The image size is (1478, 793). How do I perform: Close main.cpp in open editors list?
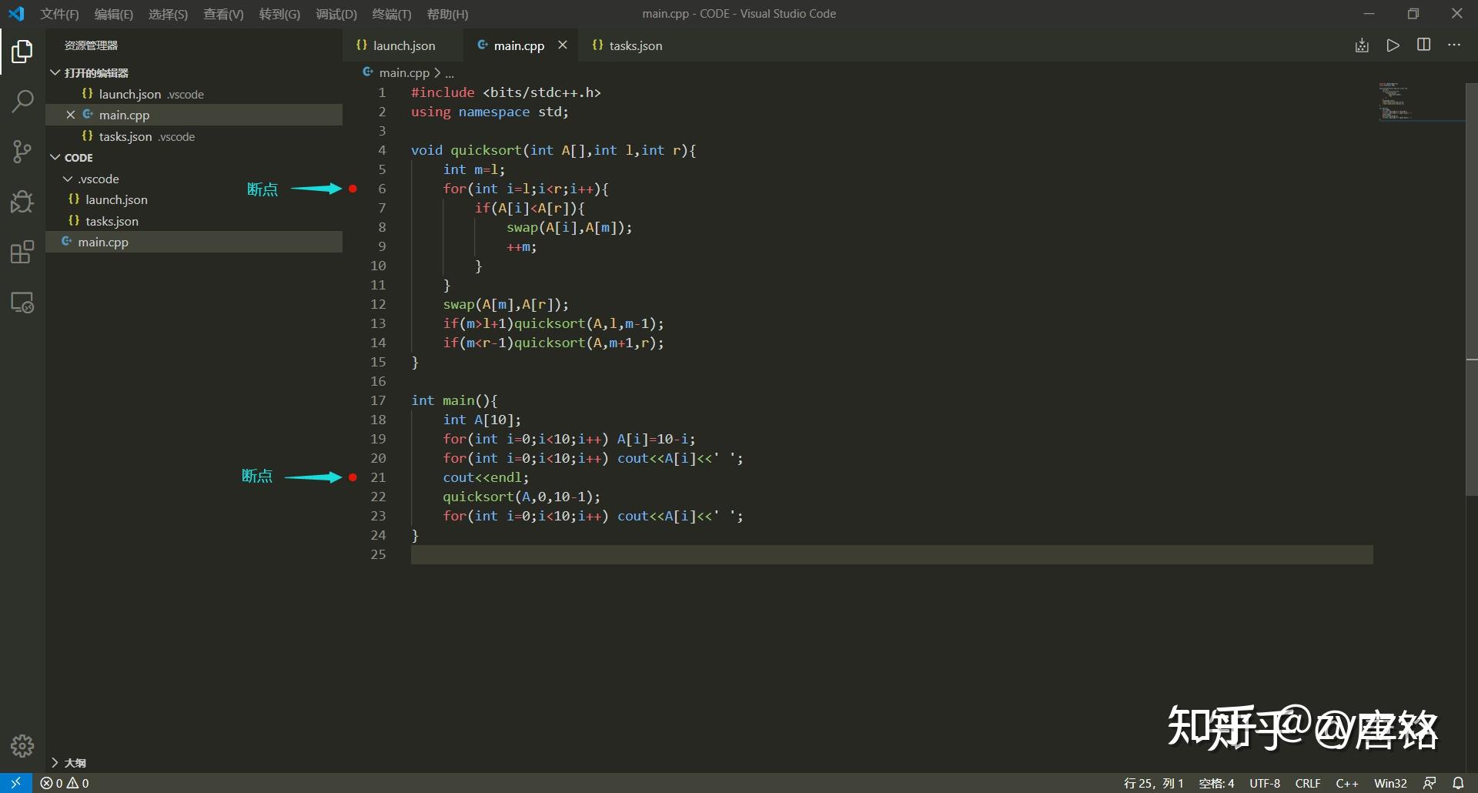click(70, 115)
